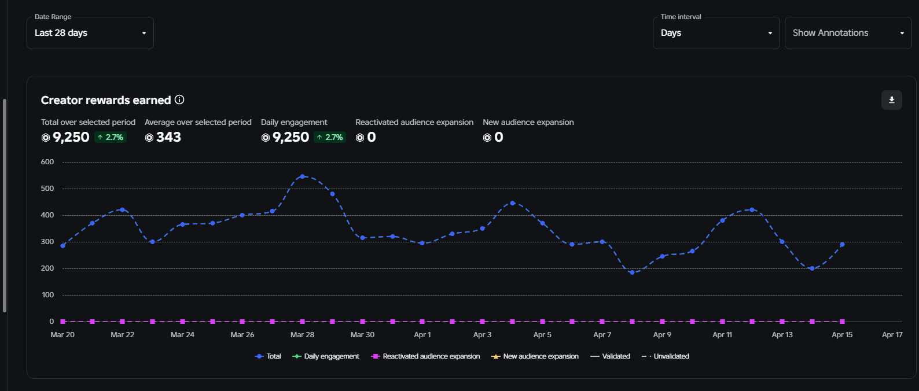Click the Unvalidated legend entry
The height and width of the screenshot is (391, 919).
(666, 356)
